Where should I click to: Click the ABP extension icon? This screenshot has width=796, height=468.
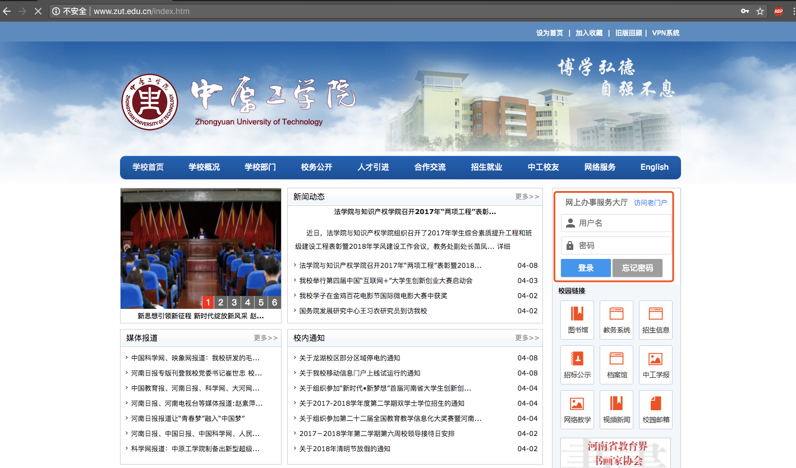tap(778, 11)
